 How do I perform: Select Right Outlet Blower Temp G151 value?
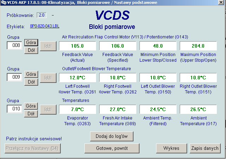pyautogui.click(x=198, y=78)
